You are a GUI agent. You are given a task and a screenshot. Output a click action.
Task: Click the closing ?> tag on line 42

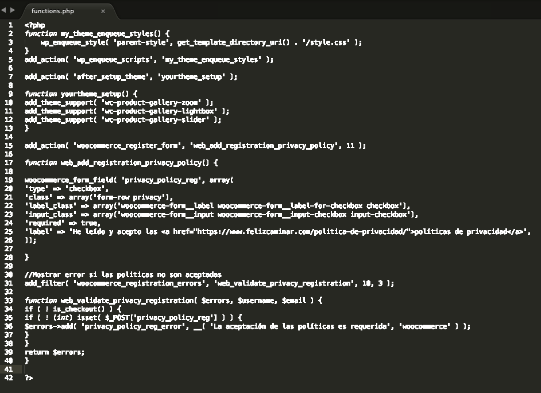click(x=29, y=378)
